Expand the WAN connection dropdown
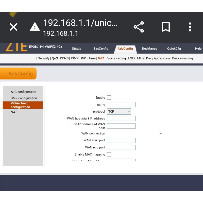Screen dimensions: 203x203 coord(135,133)
